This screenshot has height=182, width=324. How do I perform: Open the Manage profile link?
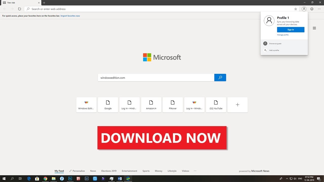coord(283,35)
